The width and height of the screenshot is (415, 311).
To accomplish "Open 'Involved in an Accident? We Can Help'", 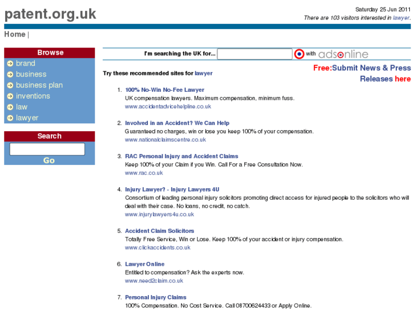I will 177,123.
